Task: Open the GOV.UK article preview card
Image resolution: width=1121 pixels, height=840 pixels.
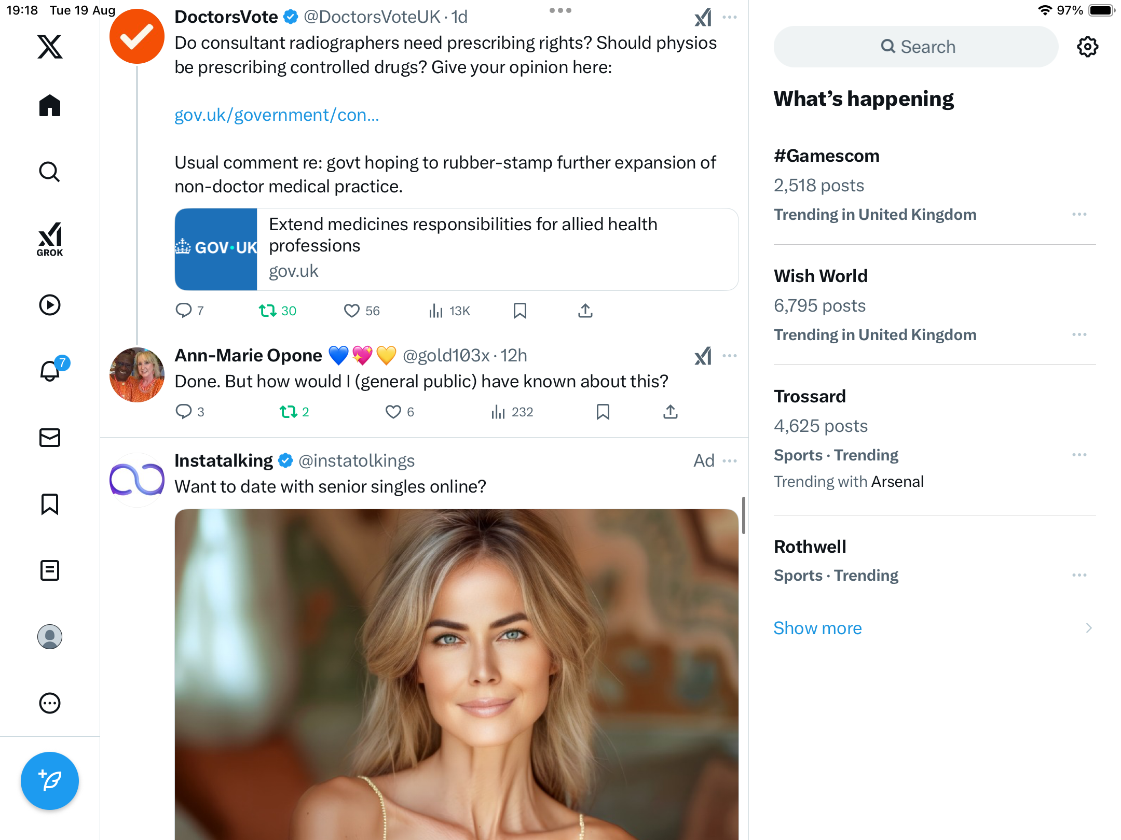Action: pos(457,249)
